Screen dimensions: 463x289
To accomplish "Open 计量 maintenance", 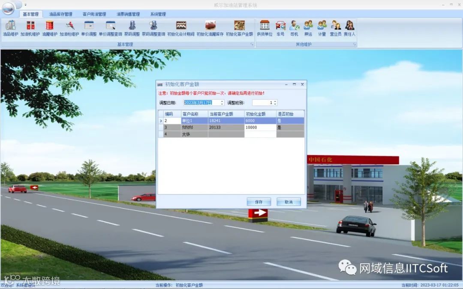I will pos(322,28).
